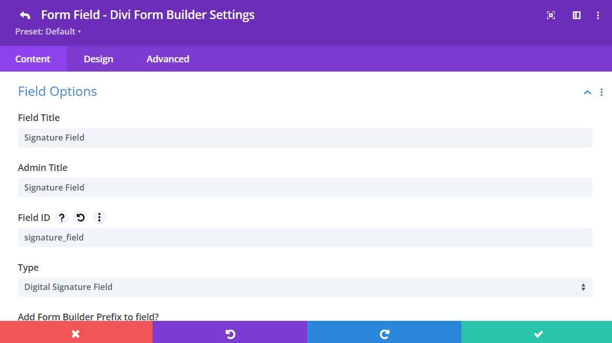The width and height of the screenshot is (612, 343).
Task: Undo the last change
Action: point(229,333)
